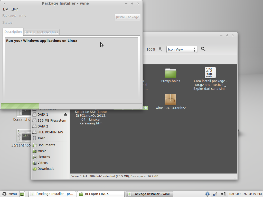
Task: Click the green progress bar at the bottom
Action: pos(20,106)
